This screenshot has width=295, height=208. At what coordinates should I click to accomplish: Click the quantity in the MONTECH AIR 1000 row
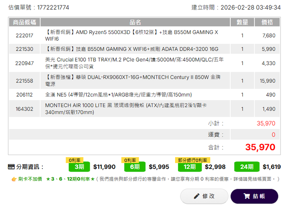(242, 109)
